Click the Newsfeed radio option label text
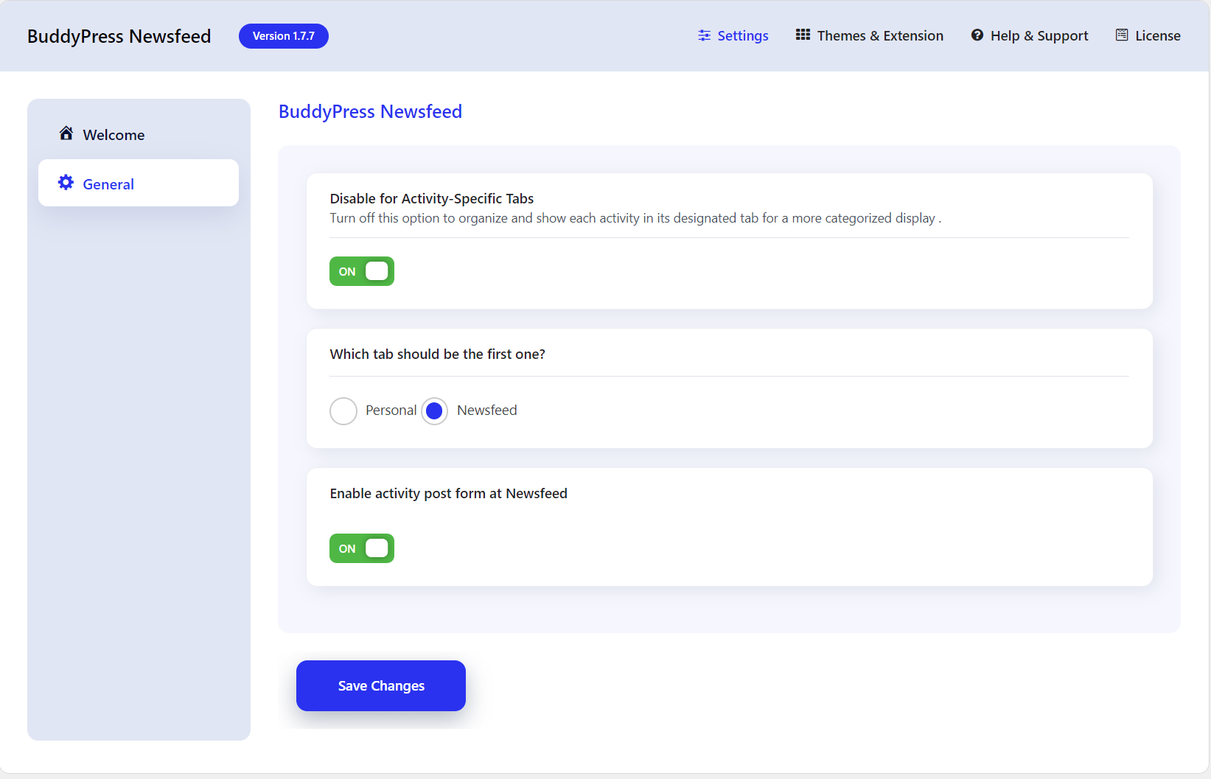The width and height of the screenshot is (1211, 779). (486, 411)
